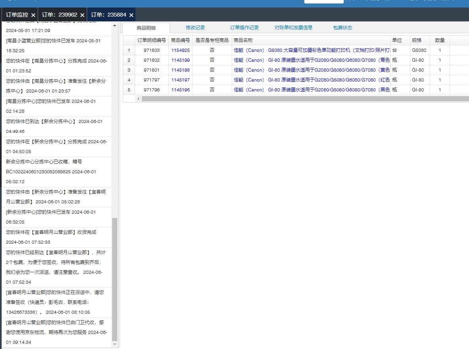The image size is (469, 349).
Task: Open product number 1145199 link
Action: click(180, 60)
